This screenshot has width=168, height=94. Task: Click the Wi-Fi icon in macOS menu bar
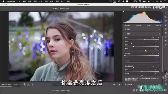coord(157,1)
